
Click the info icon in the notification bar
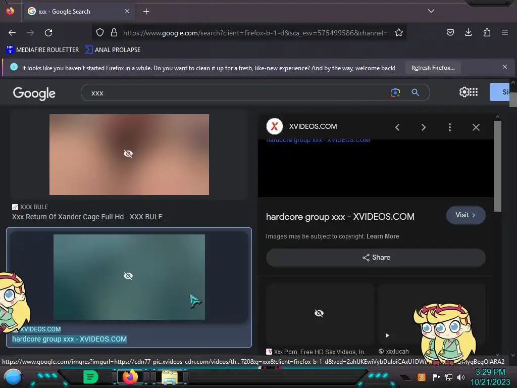[14, 67]
